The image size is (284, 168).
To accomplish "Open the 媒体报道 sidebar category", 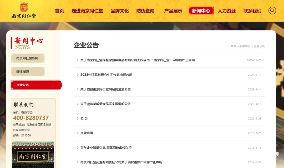I will [x=28, y=71].
